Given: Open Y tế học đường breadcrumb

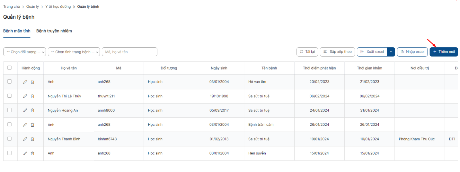Looking at the screenshot, I should 58,7.
